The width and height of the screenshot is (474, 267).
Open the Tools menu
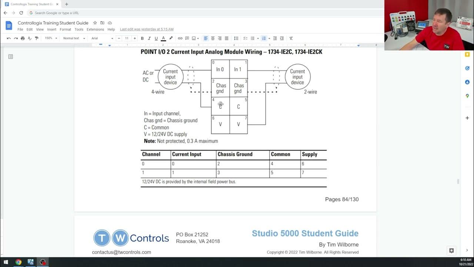(x=79, y=29)
